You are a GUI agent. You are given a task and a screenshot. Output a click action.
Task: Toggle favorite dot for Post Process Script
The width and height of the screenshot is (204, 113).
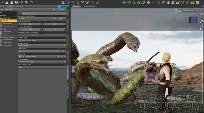tap(66, 65)
